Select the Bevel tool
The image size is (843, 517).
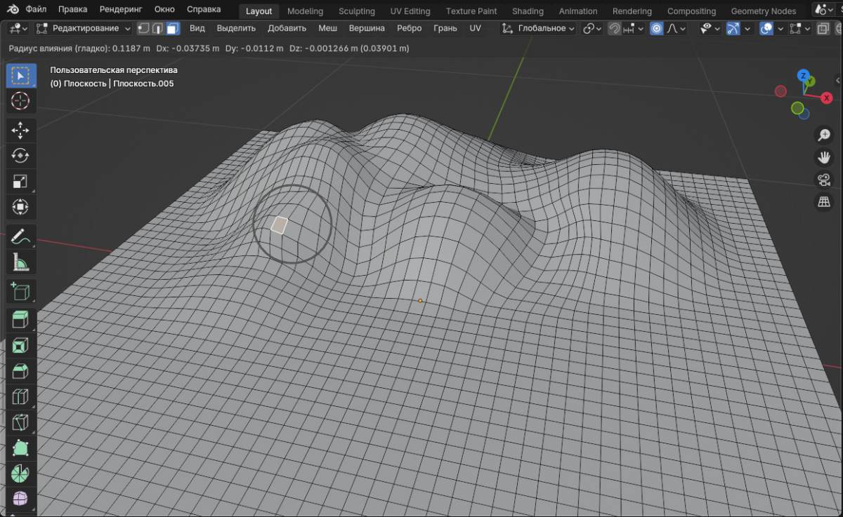click(20, 372)
